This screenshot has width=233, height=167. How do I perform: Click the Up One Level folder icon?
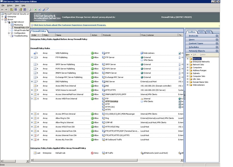(12, 10)
